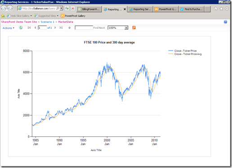Click the 8000 y-axis label
The height and width of the screenshot is (168, 232).
pyautogui.click(x=26, y=51)
